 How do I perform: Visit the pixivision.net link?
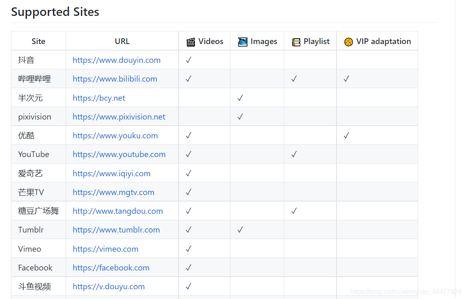pyautogui.click(x=119, y=117)
